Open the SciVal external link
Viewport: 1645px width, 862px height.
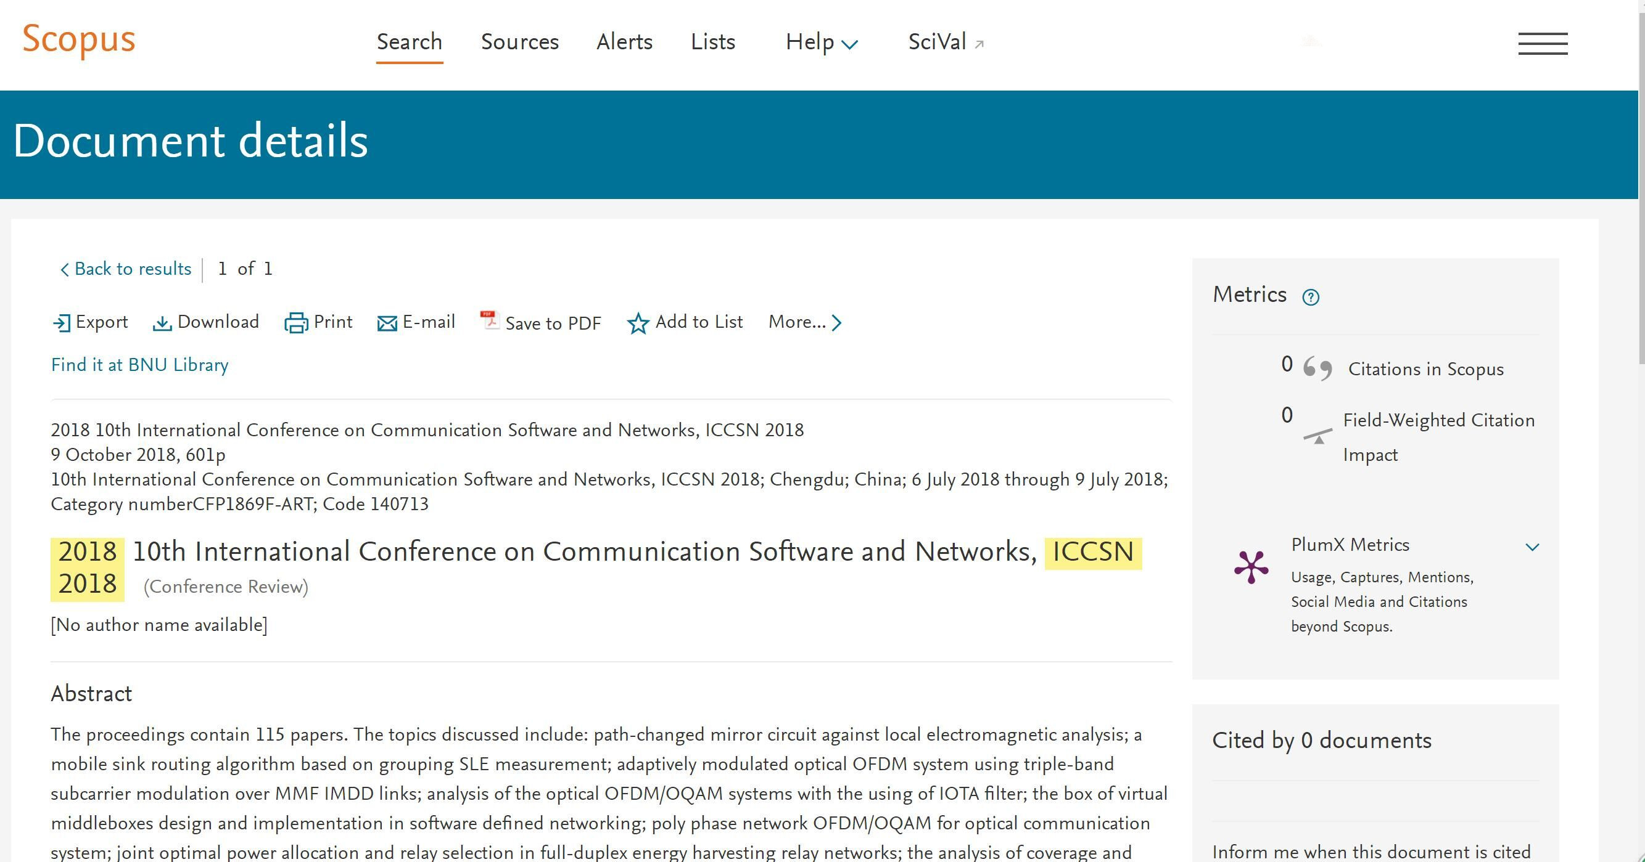coord(946,42)
